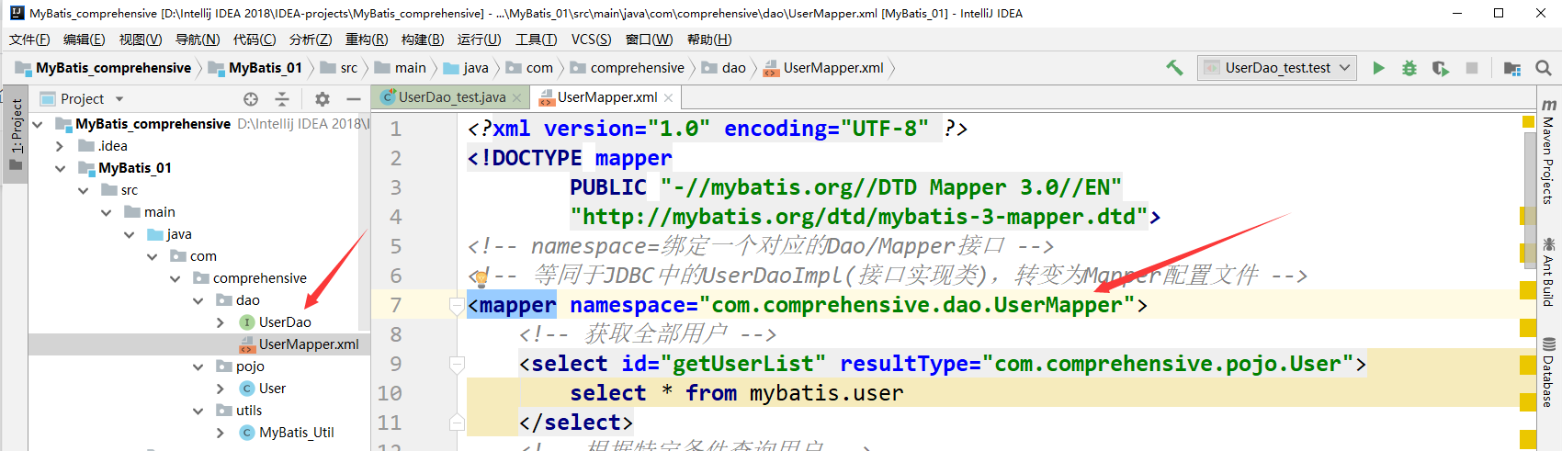Open the Maven Projects side tool window
The width and height of the screenshot is (1562, 451).
point(1548,152)
